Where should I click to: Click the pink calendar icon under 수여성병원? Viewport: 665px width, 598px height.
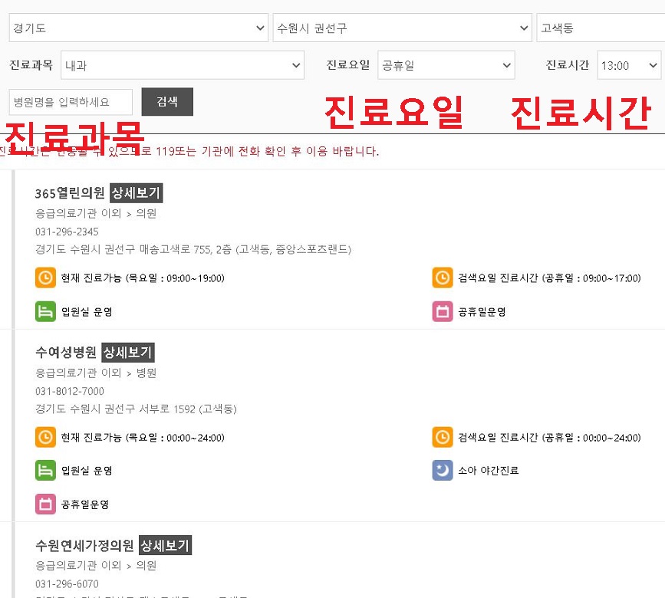(45, 504)
